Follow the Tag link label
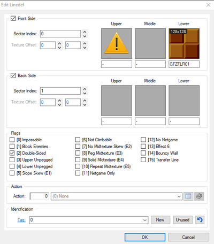This screenshot has width=214, height=244. coord(21,220)
